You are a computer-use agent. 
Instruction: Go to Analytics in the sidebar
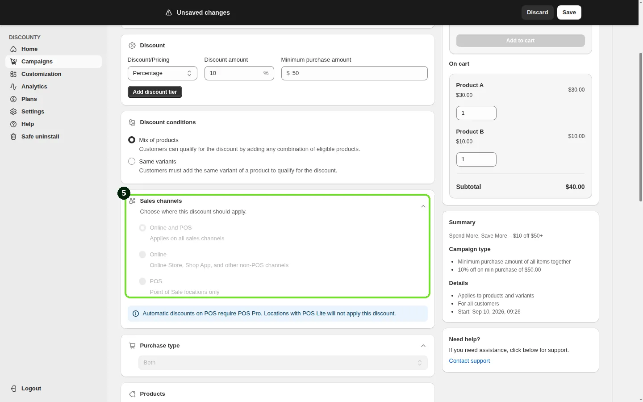pos(54,87)
